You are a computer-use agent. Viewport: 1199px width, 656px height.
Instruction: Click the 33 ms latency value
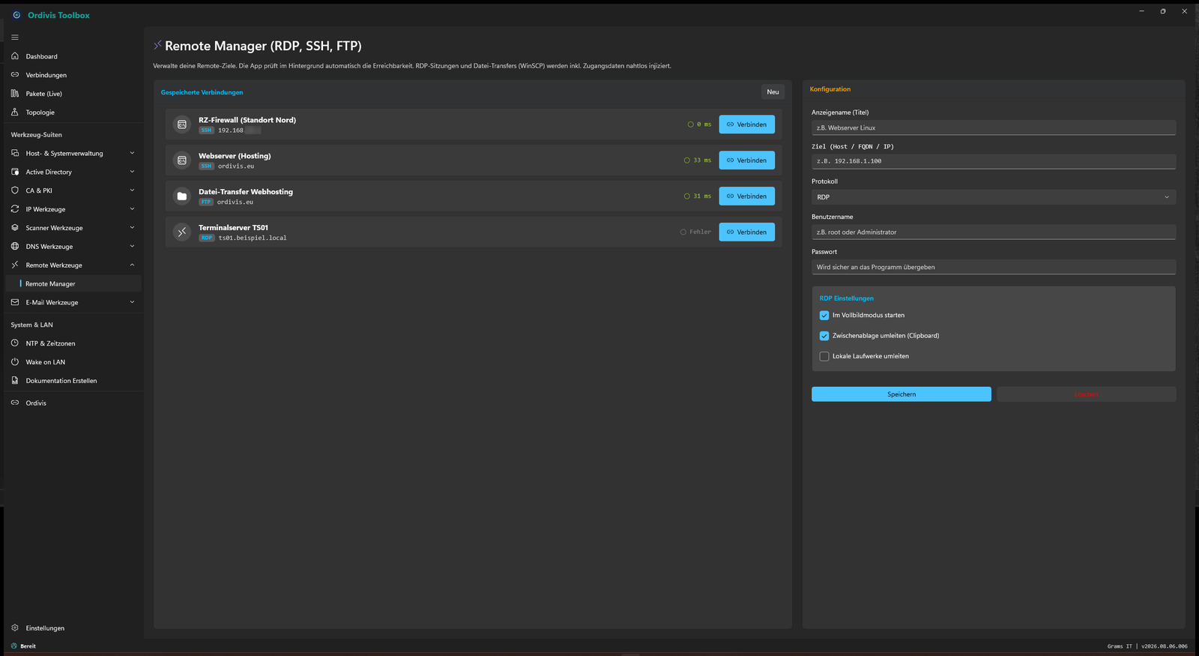tap(702, 160)
